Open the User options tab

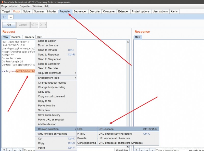[x=160, y=11]
